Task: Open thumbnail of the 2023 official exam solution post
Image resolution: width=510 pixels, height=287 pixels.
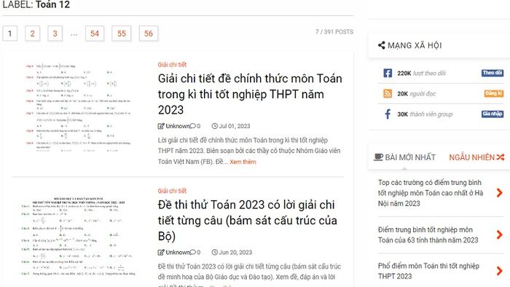Action: point(79,107)
